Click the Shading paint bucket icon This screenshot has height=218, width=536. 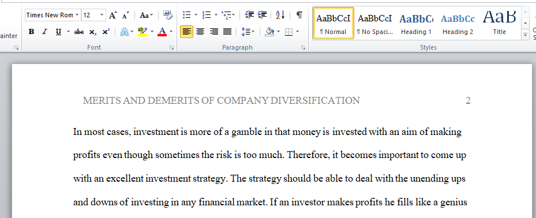point(269,32)
